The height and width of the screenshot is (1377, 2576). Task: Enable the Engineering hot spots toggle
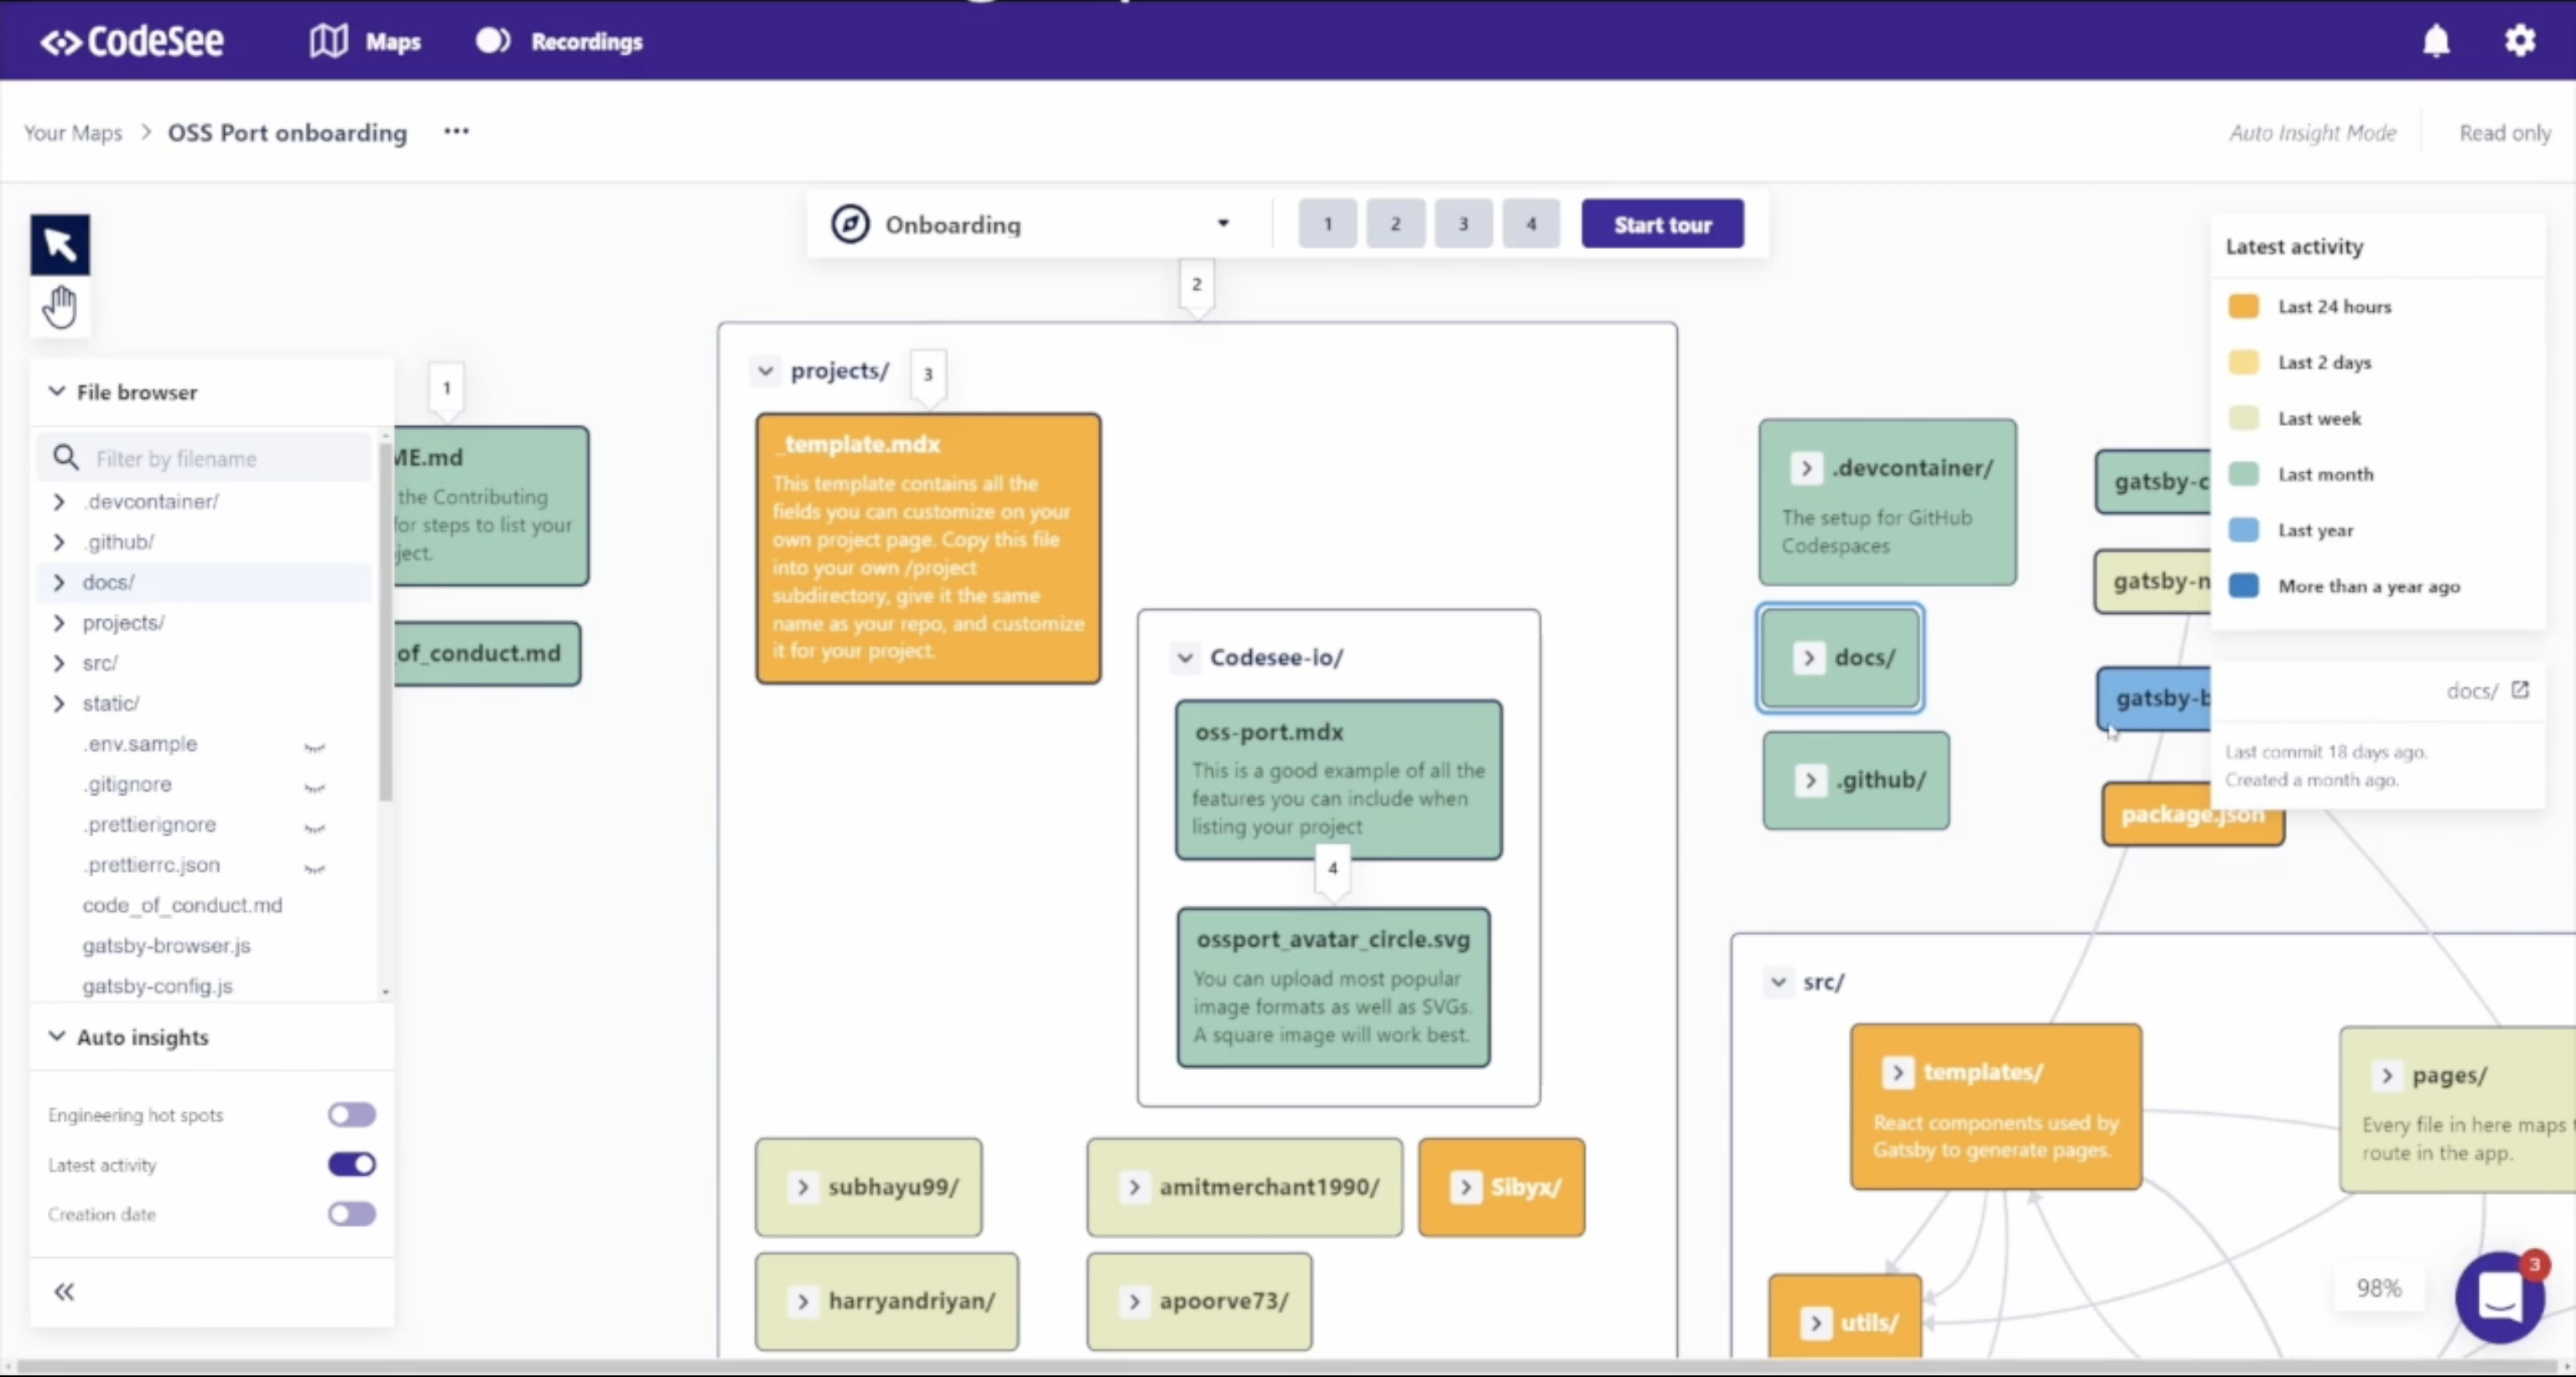351,1114
